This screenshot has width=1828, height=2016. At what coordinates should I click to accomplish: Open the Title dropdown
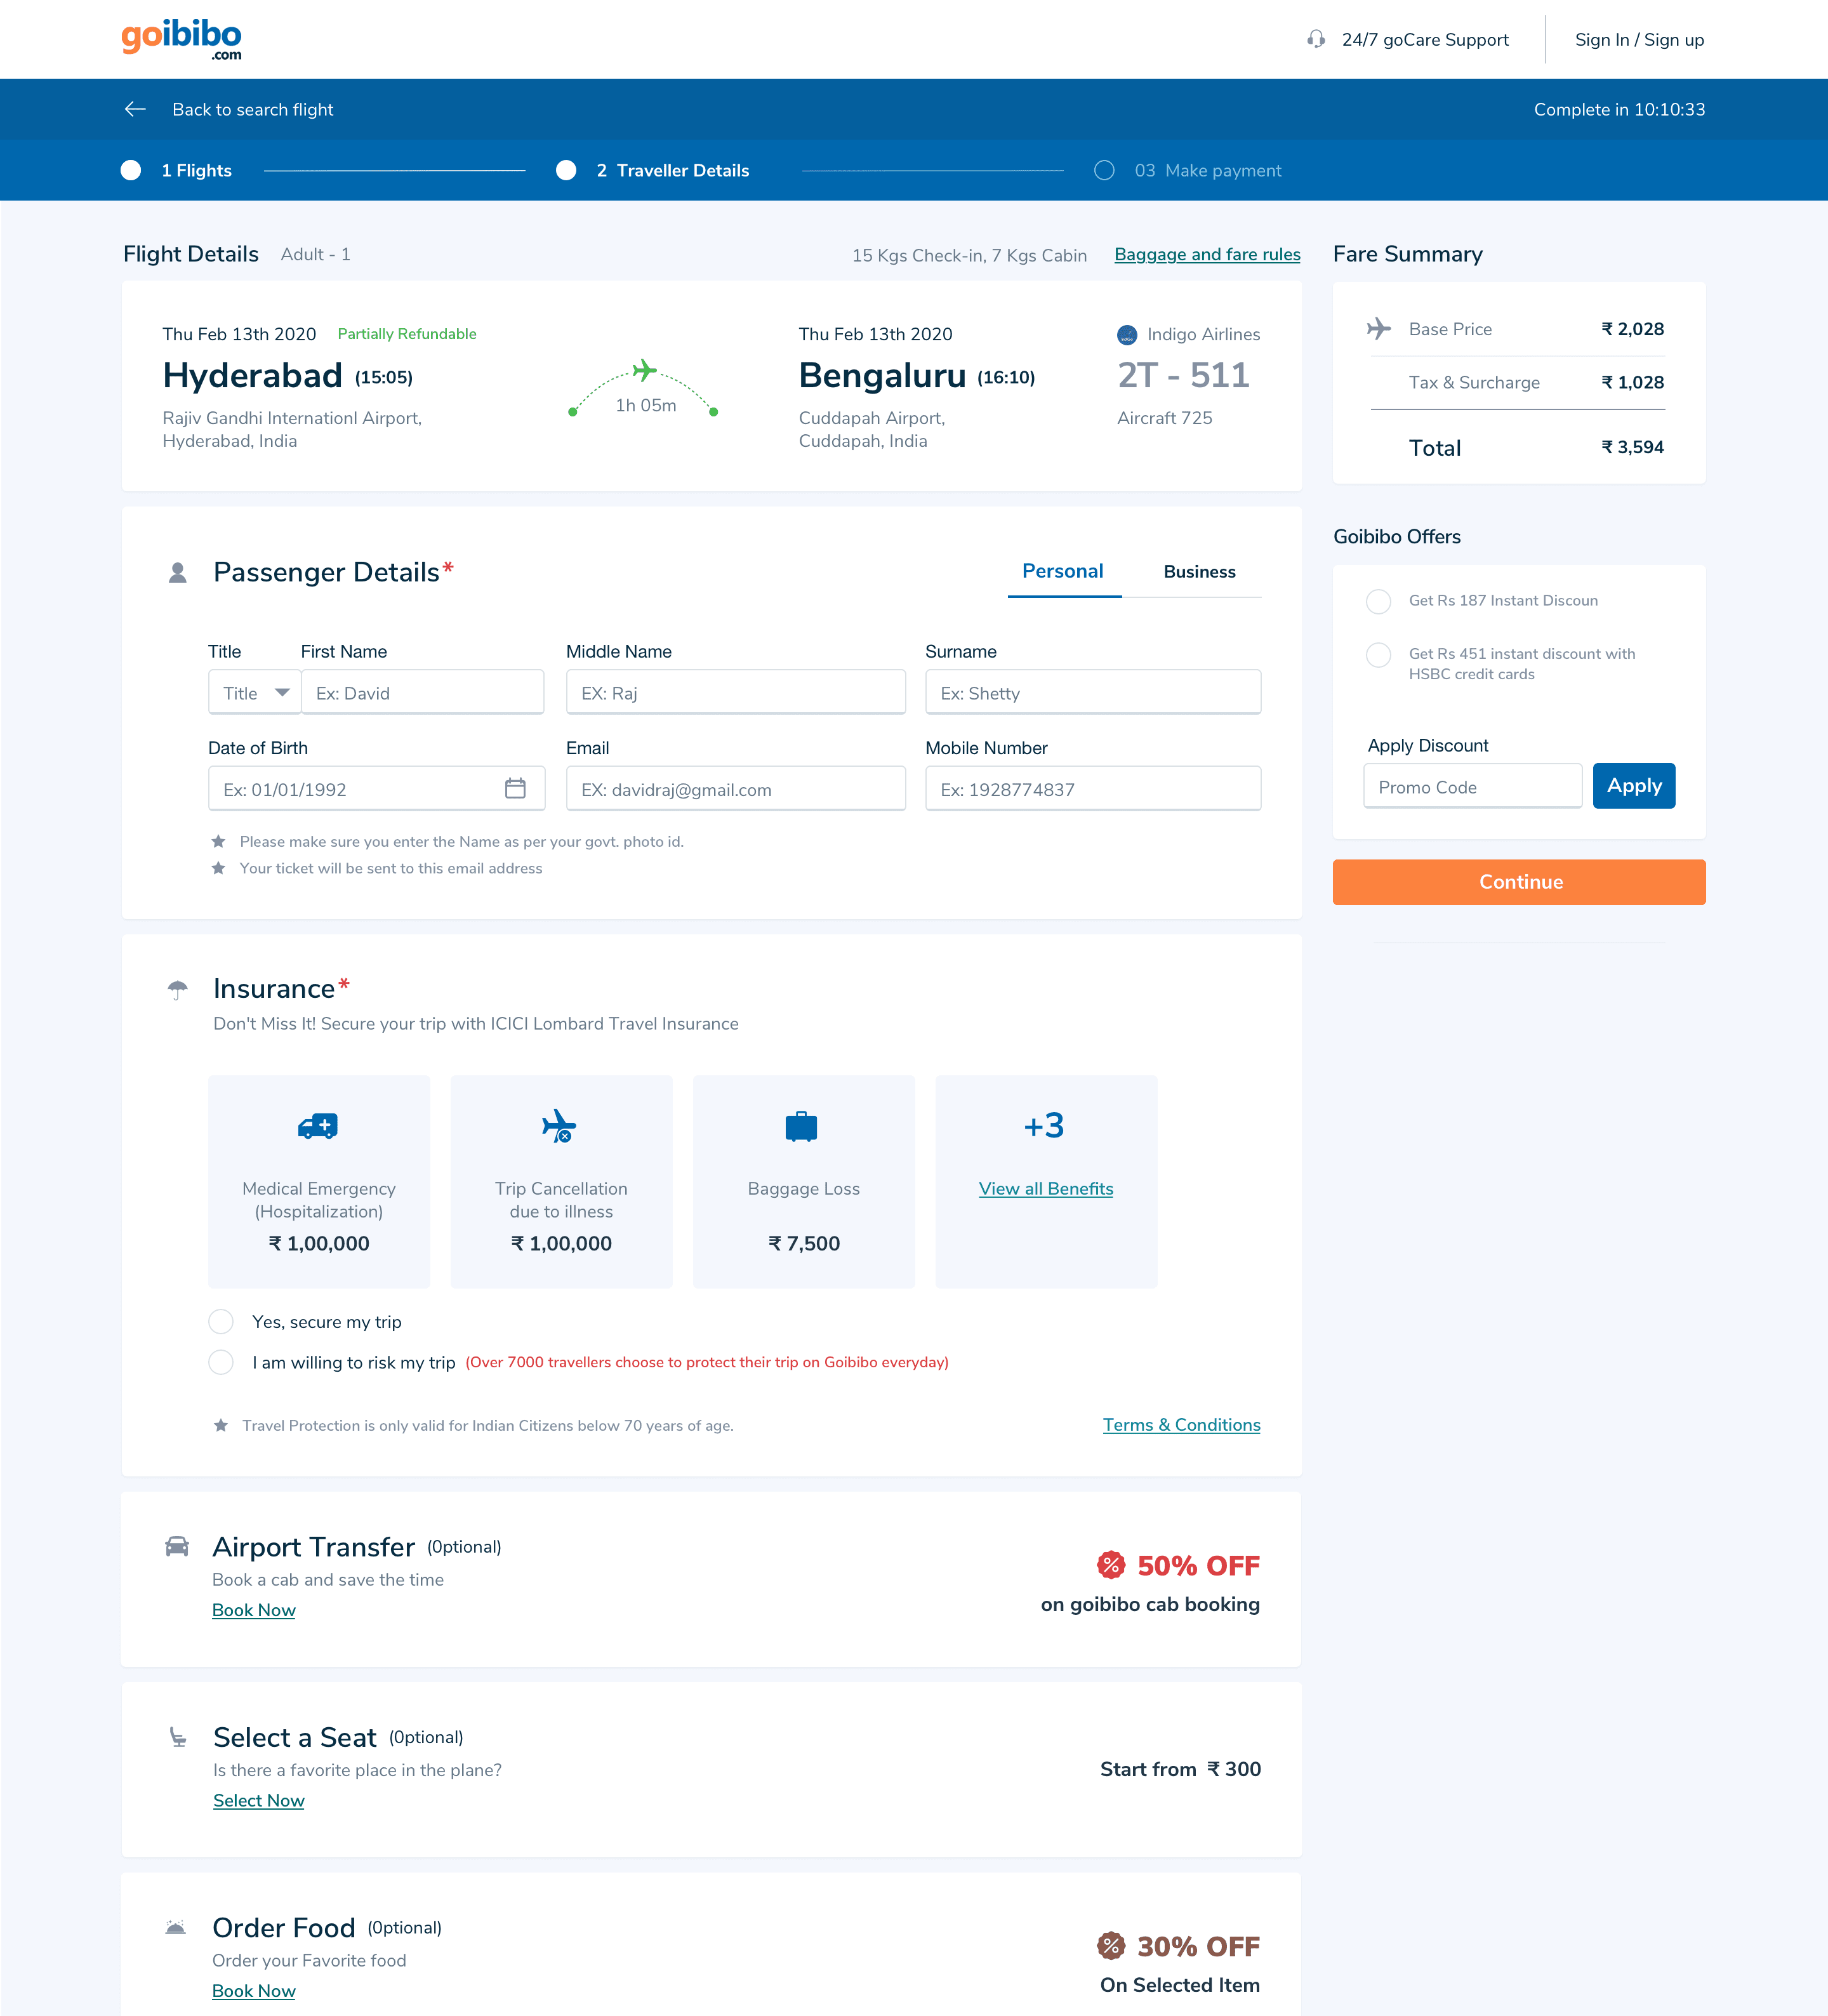click(x=255, y=692)
